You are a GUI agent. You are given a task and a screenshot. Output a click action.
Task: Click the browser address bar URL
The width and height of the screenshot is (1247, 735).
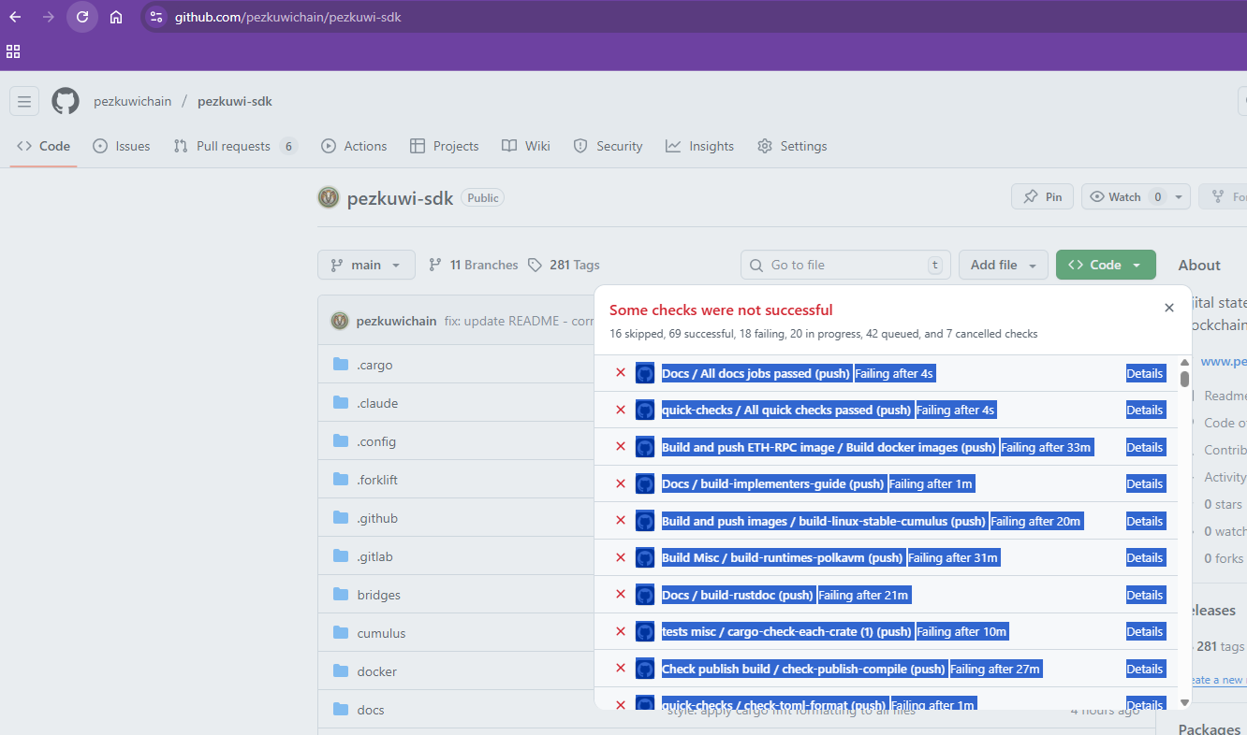(x=288, y=17)
